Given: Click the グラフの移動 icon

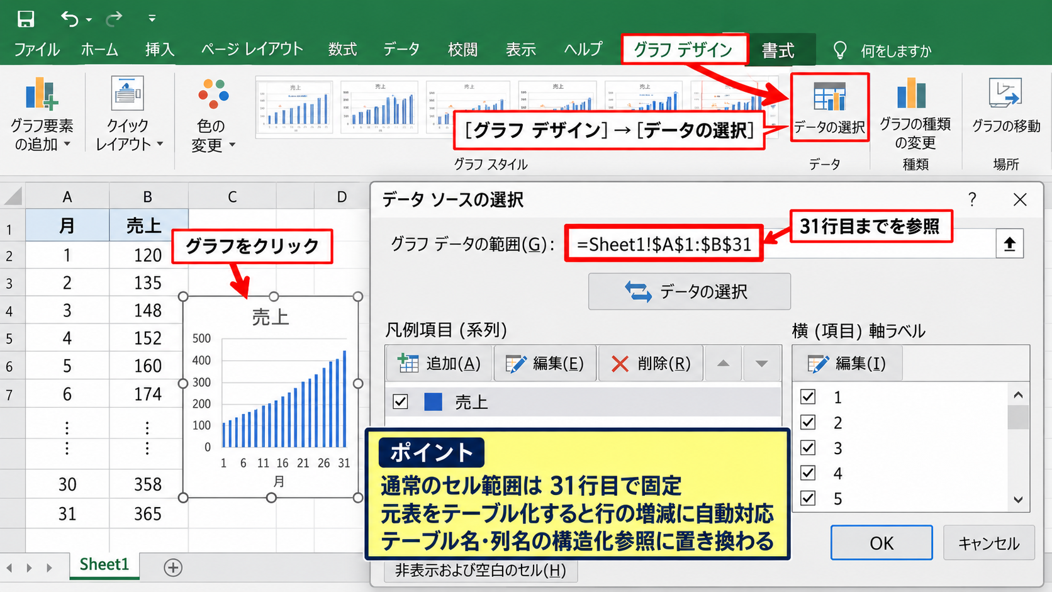Looking at the screenshot, I should (1005, 107).
